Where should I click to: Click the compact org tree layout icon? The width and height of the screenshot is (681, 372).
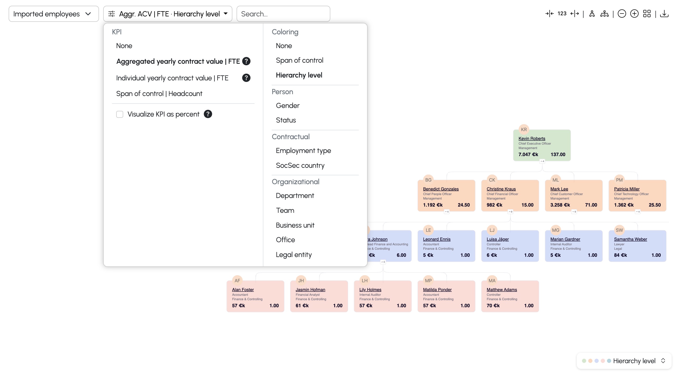tap(592, 14)
